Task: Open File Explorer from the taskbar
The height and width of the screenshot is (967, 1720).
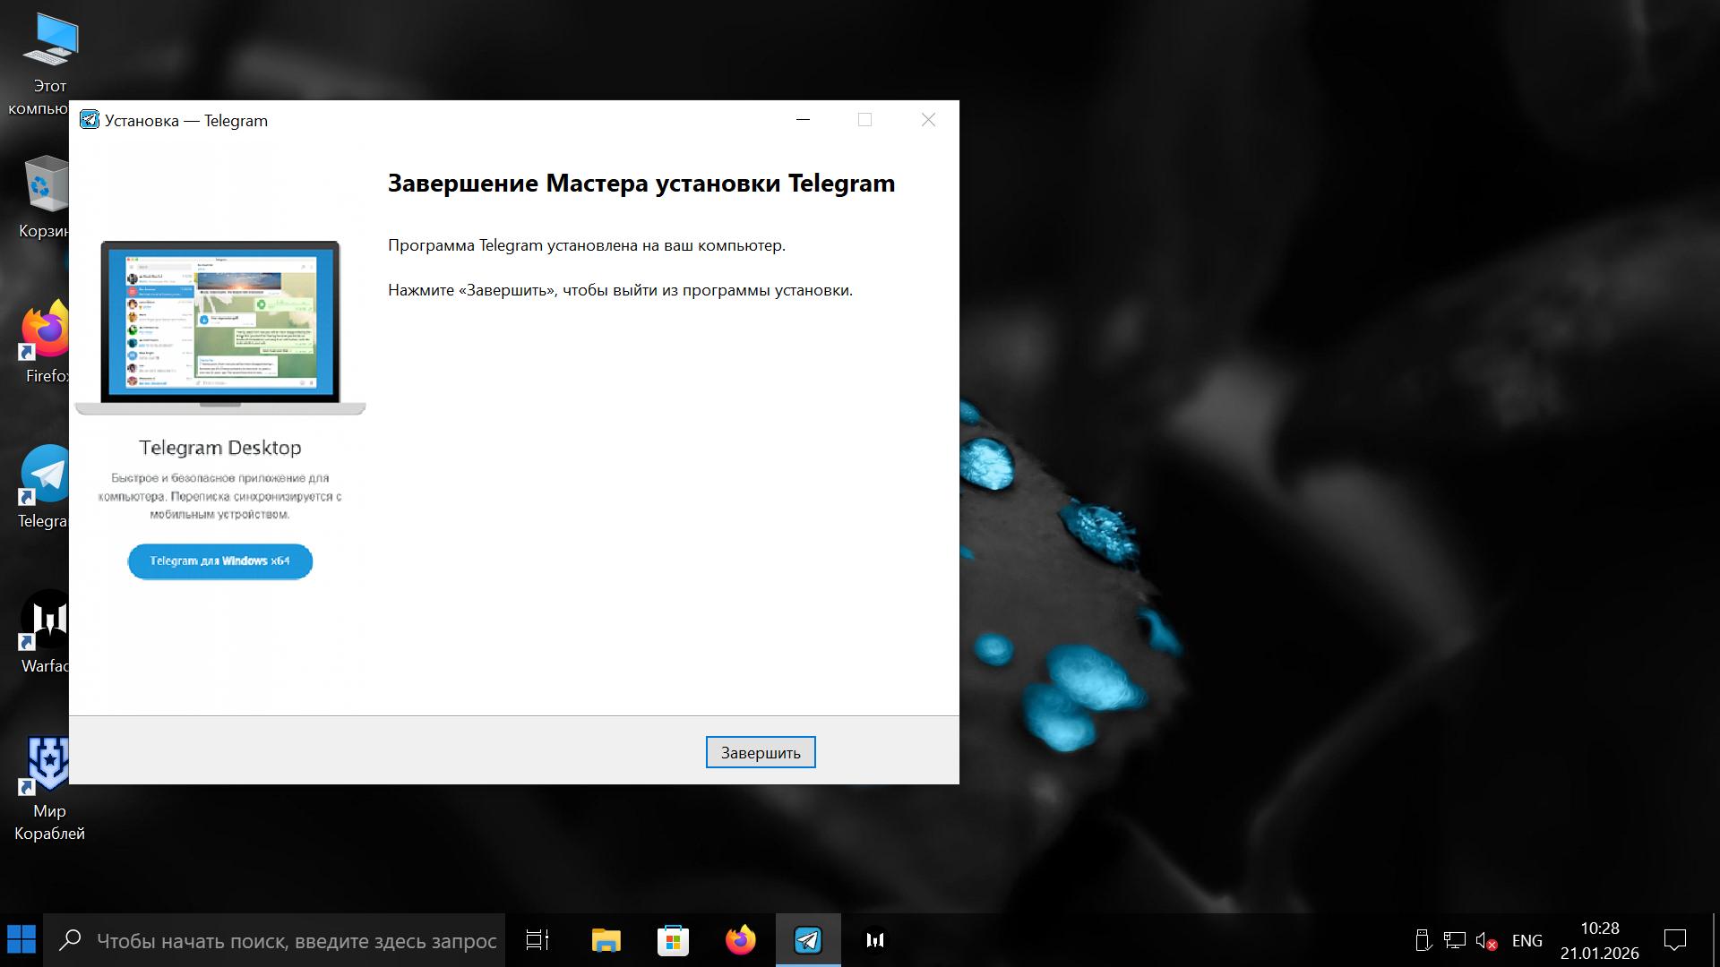Action: (606, 940)
